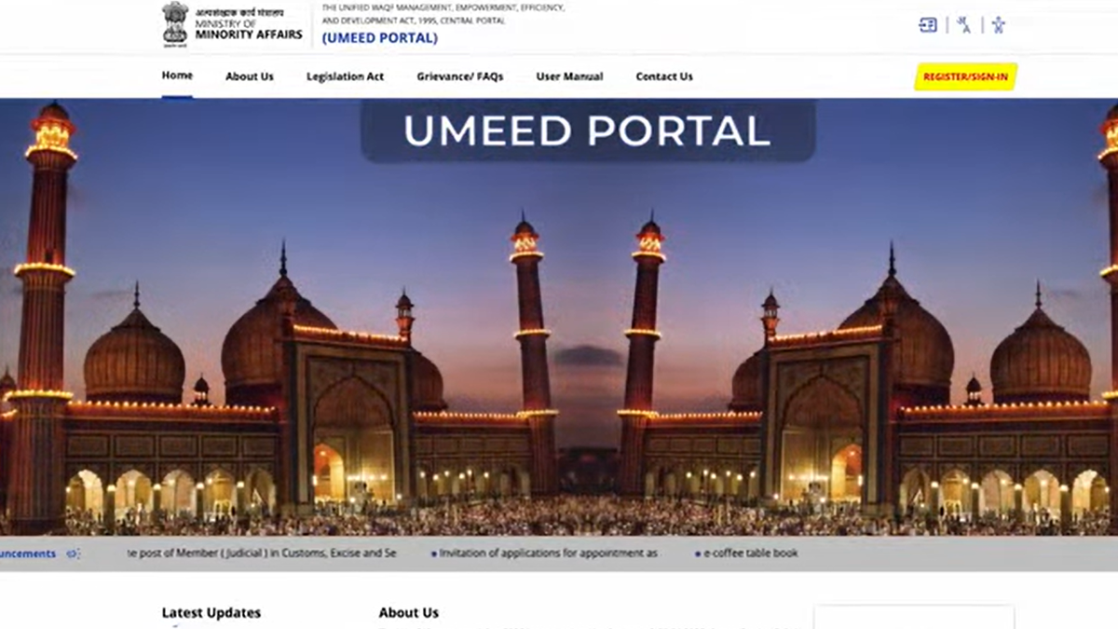Click the Latest Updates section heading
The height and width of the screenshot is (629, 1118).
211,613
